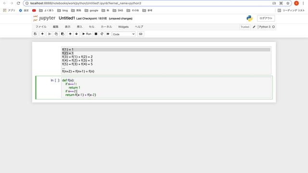The width and height of the screenshot is (308, 173).
Task: Copy selected cells icon
Action: tap(56, 34)
